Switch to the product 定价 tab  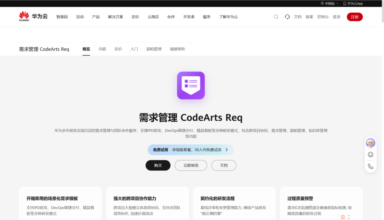[118, 49]
